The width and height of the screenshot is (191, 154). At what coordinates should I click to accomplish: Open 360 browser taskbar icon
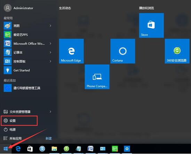(x=66, y=149)
